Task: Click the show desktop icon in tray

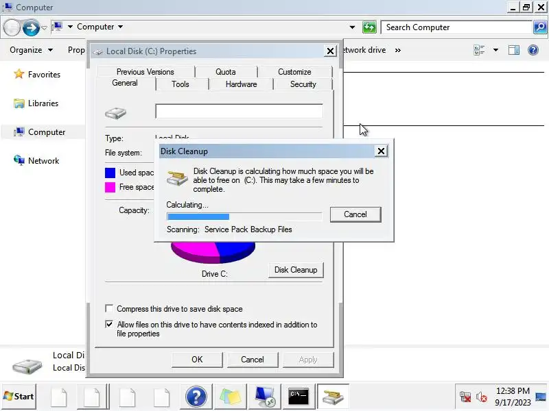Action: click(x=541, y=397)
